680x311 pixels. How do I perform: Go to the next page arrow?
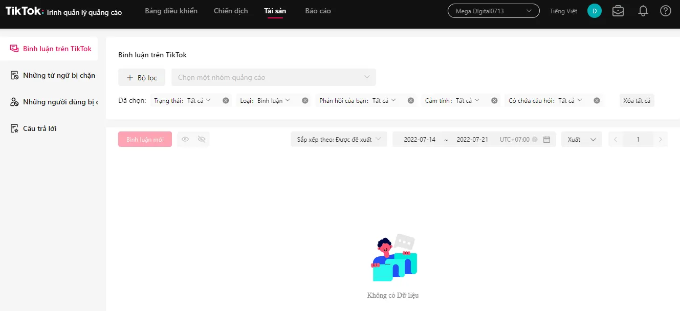(661, 140)
